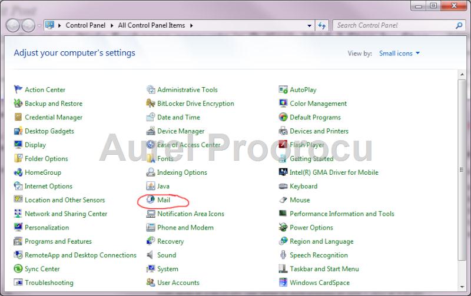Open the Power Options icon
This screenshot has height=296, width=471.
(x=283, y=227)
